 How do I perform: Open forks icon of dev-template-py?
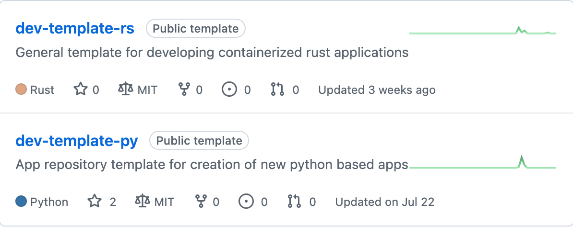point(201,202)
